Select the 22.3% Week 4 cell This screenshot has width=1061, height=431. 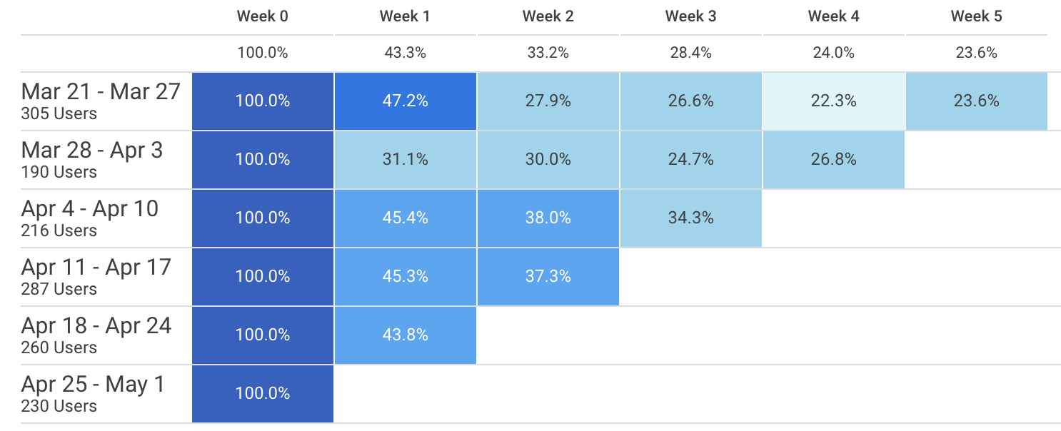click(833, 101)
